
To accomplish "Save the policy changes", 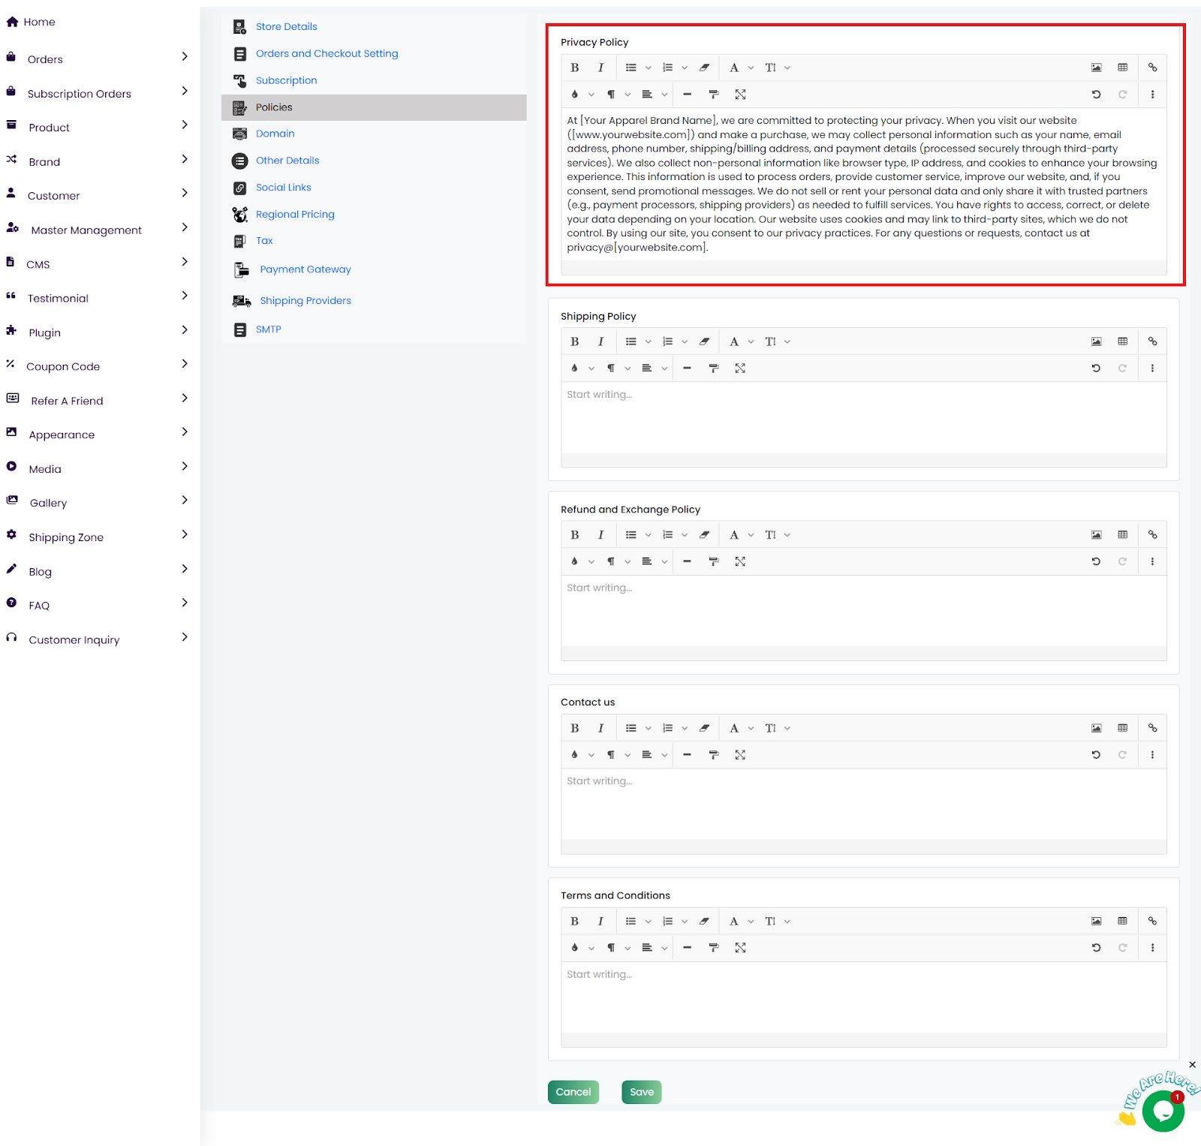I will (x=641, y=1092).
